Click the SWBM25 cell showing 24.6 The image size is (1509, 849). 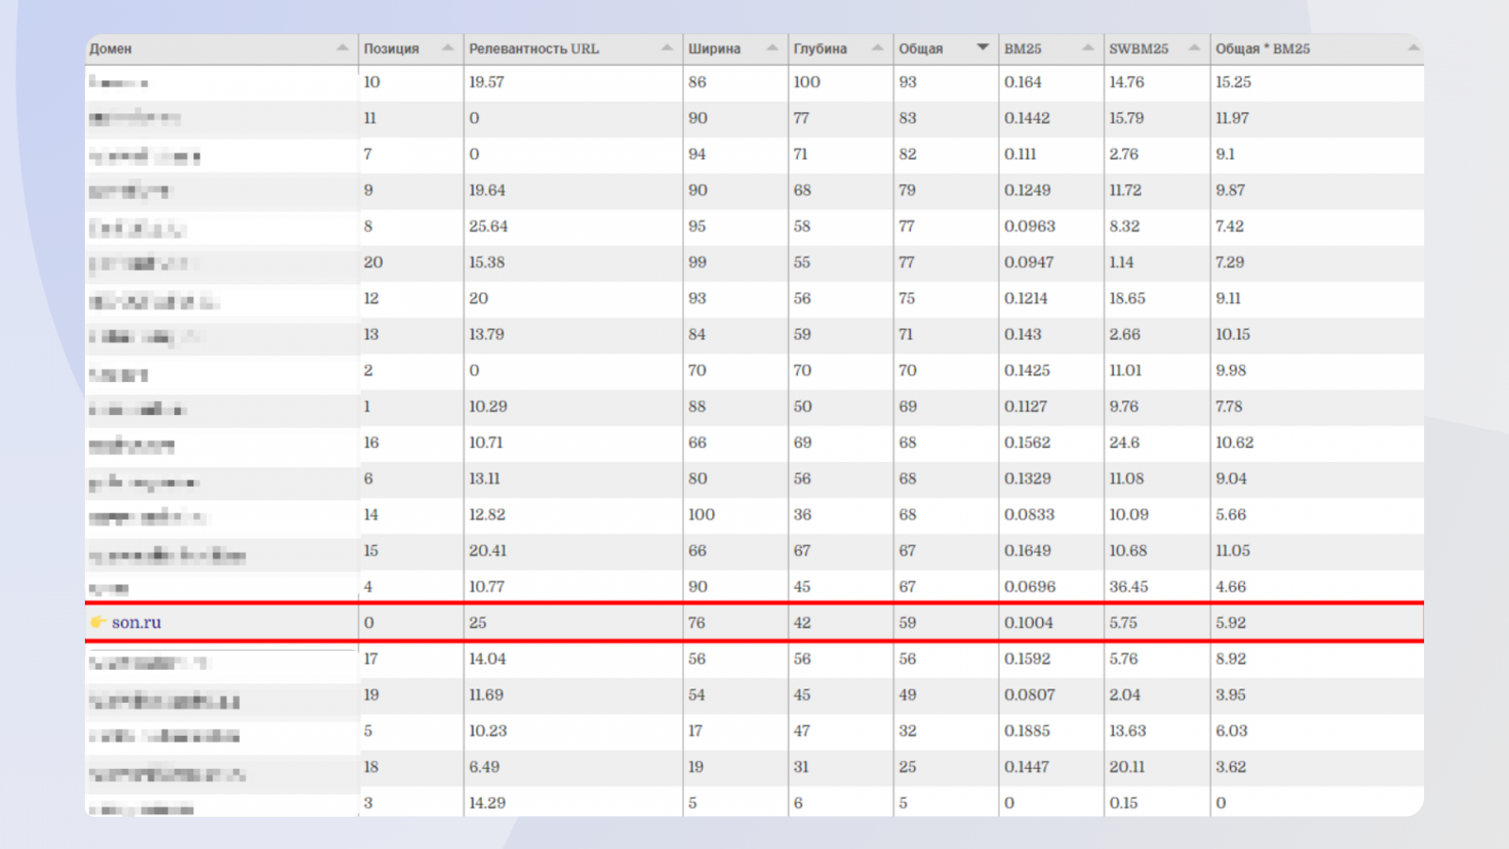click(1124, 442)
